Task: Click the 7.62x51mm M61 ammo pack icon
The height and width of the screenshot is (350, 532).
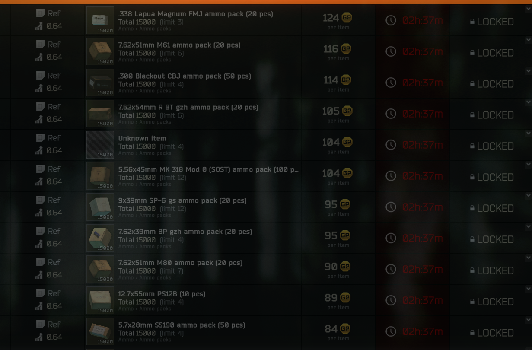Action: (x=100, y=51)
